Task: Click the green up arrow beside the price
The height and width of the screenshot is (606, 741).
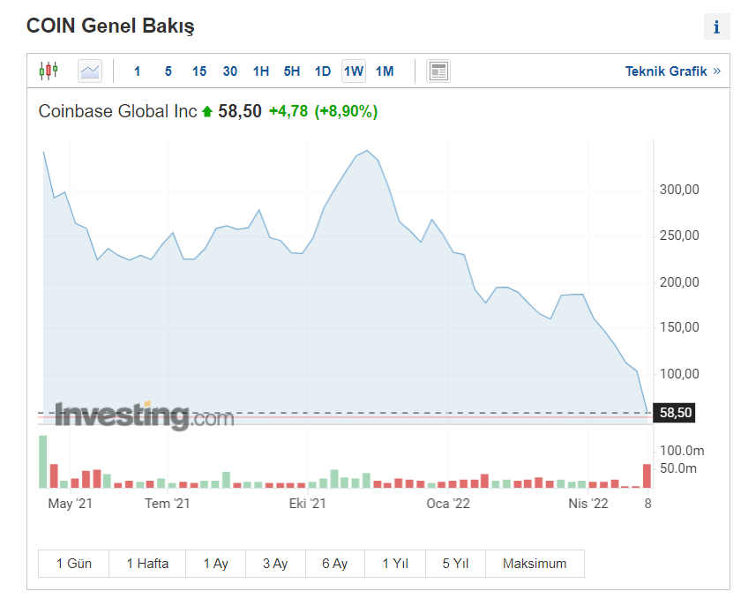Action: tap(207, 111)
